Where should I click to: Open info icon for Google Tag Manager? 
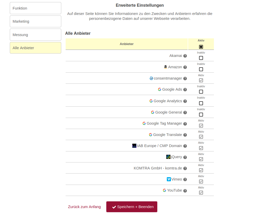coord(185,124)
